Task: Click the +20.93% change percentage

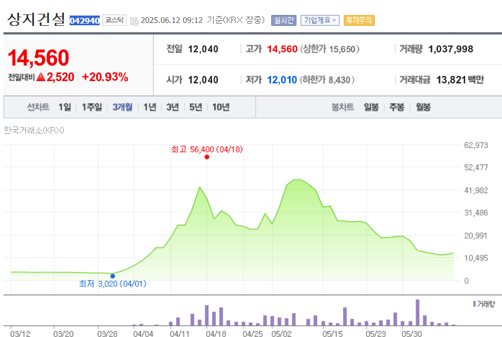Action: [105, 77]
